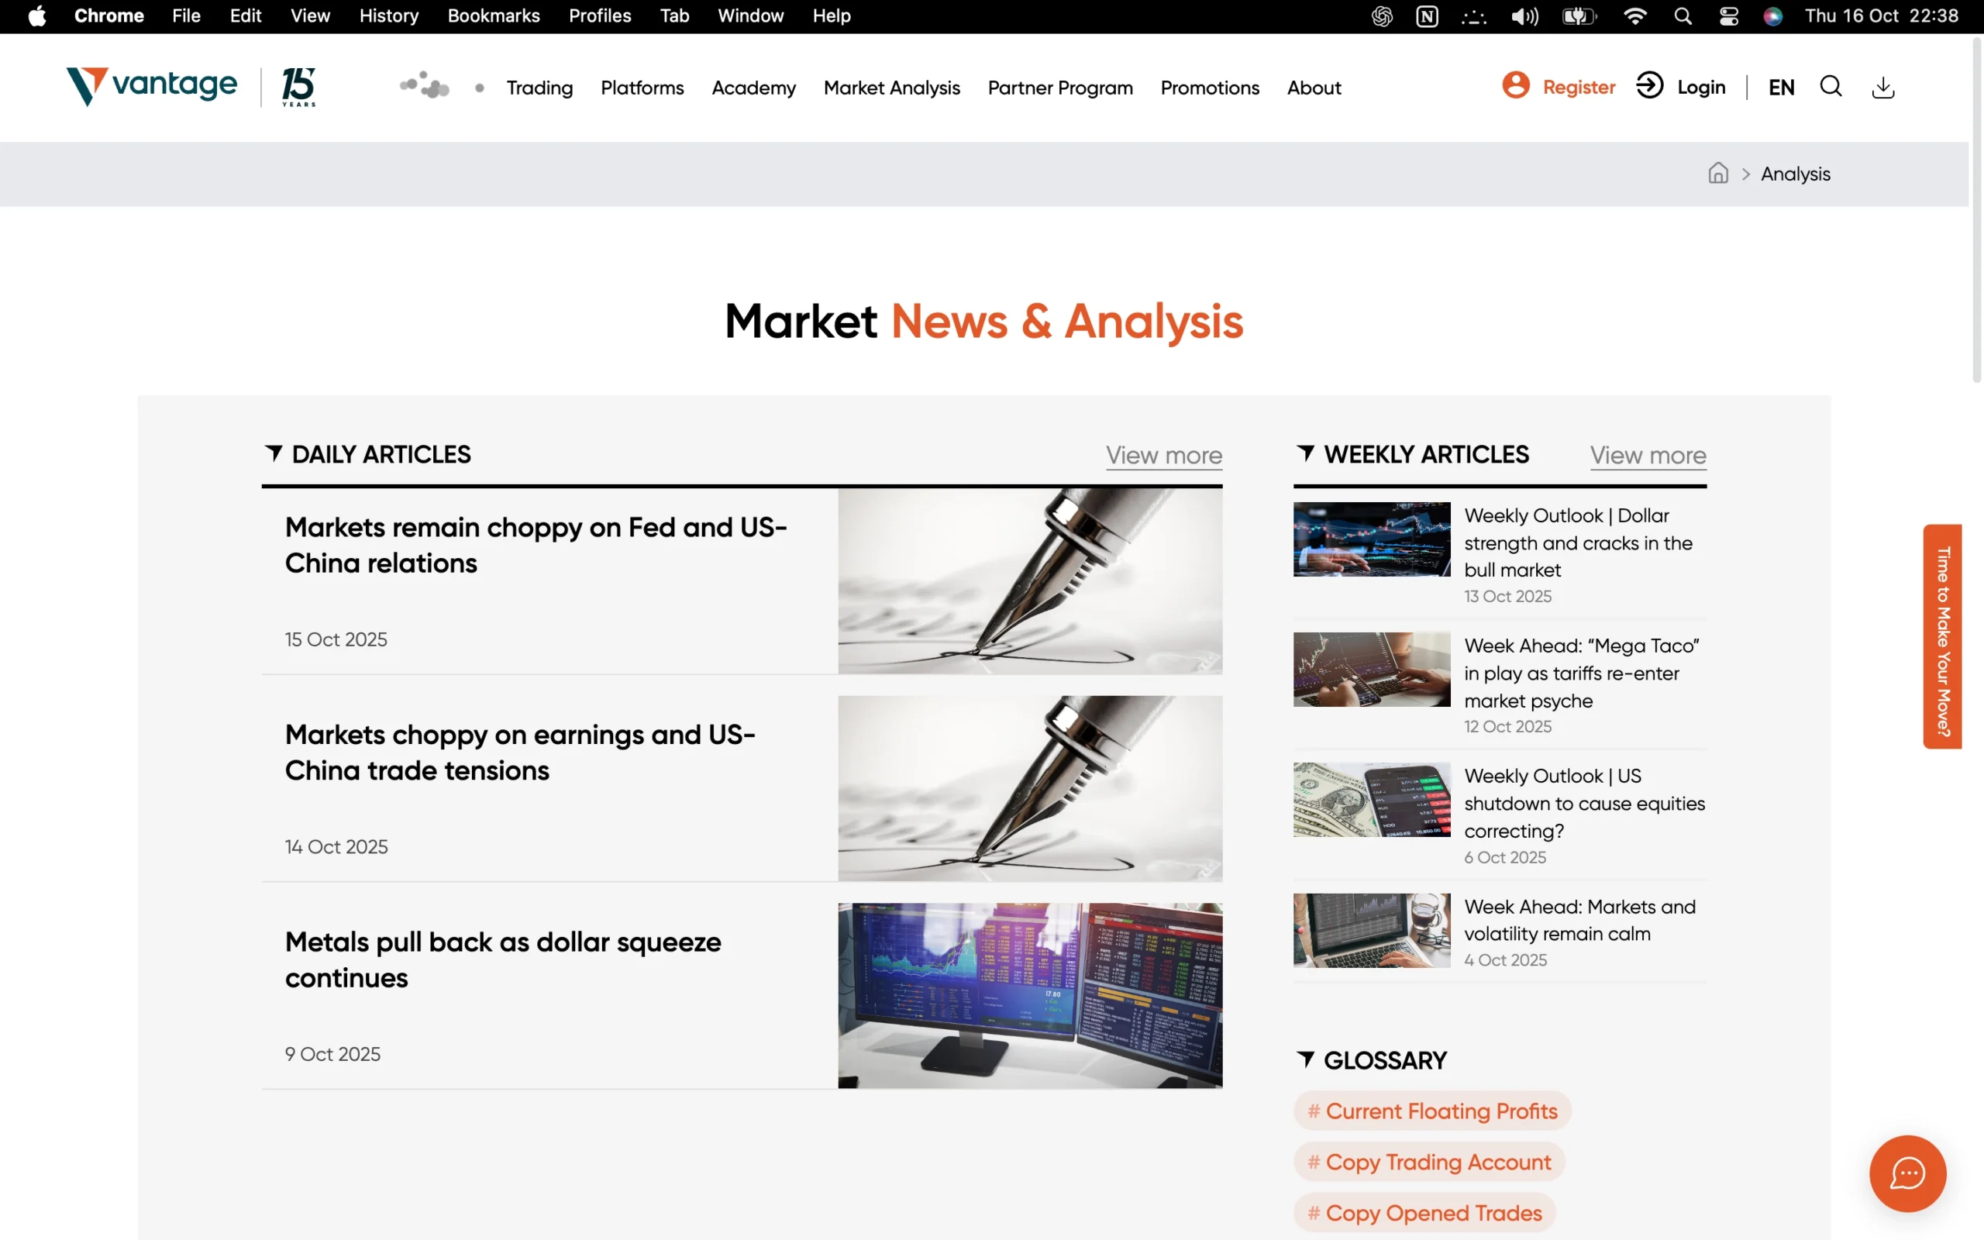Open Chrome's Bookmarks menu
This screenshot has height=1240, width=1984.
[494, 16]
